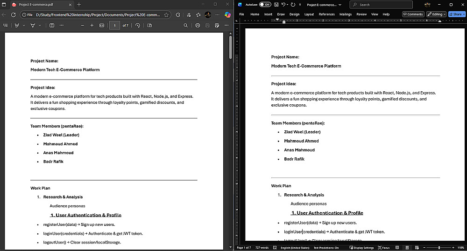This screenshot has height=251, width=467.
Task: Open Display Settings in Word
Action: click(361, 247)
